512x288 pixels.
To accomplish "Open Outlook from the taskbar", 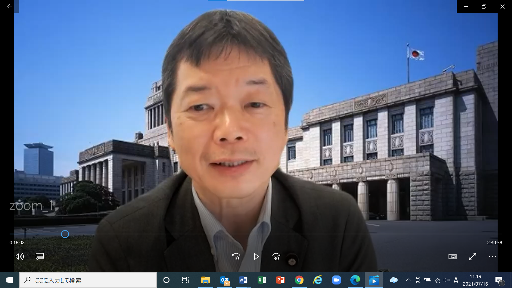I will (225, 280).
